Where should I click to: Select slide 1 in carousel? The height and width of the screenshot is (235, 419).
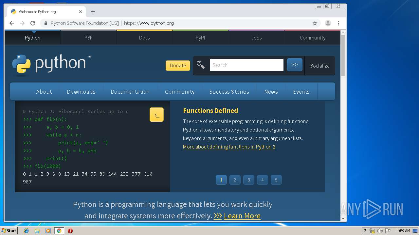point(221,180)
